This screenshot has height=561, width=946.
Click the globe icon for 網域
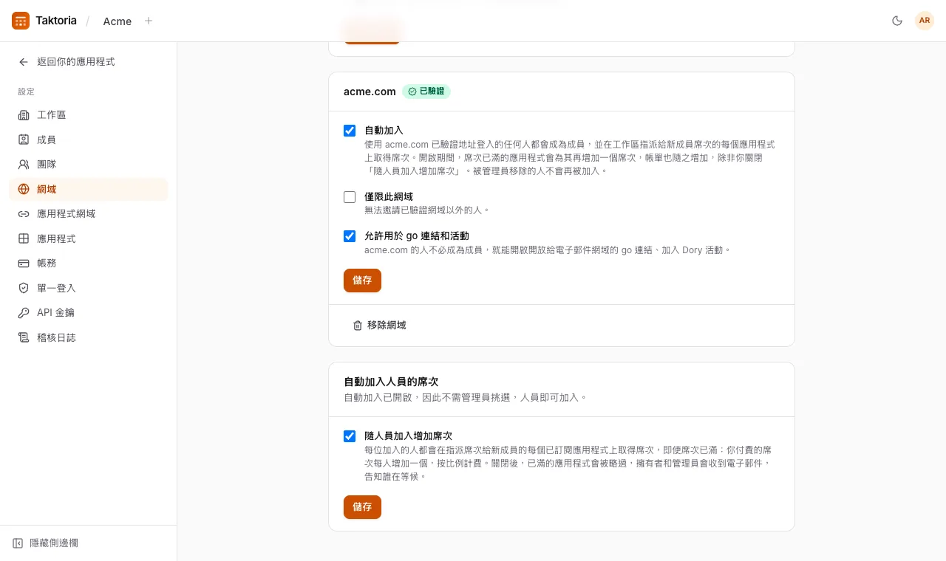pos(24,189)
